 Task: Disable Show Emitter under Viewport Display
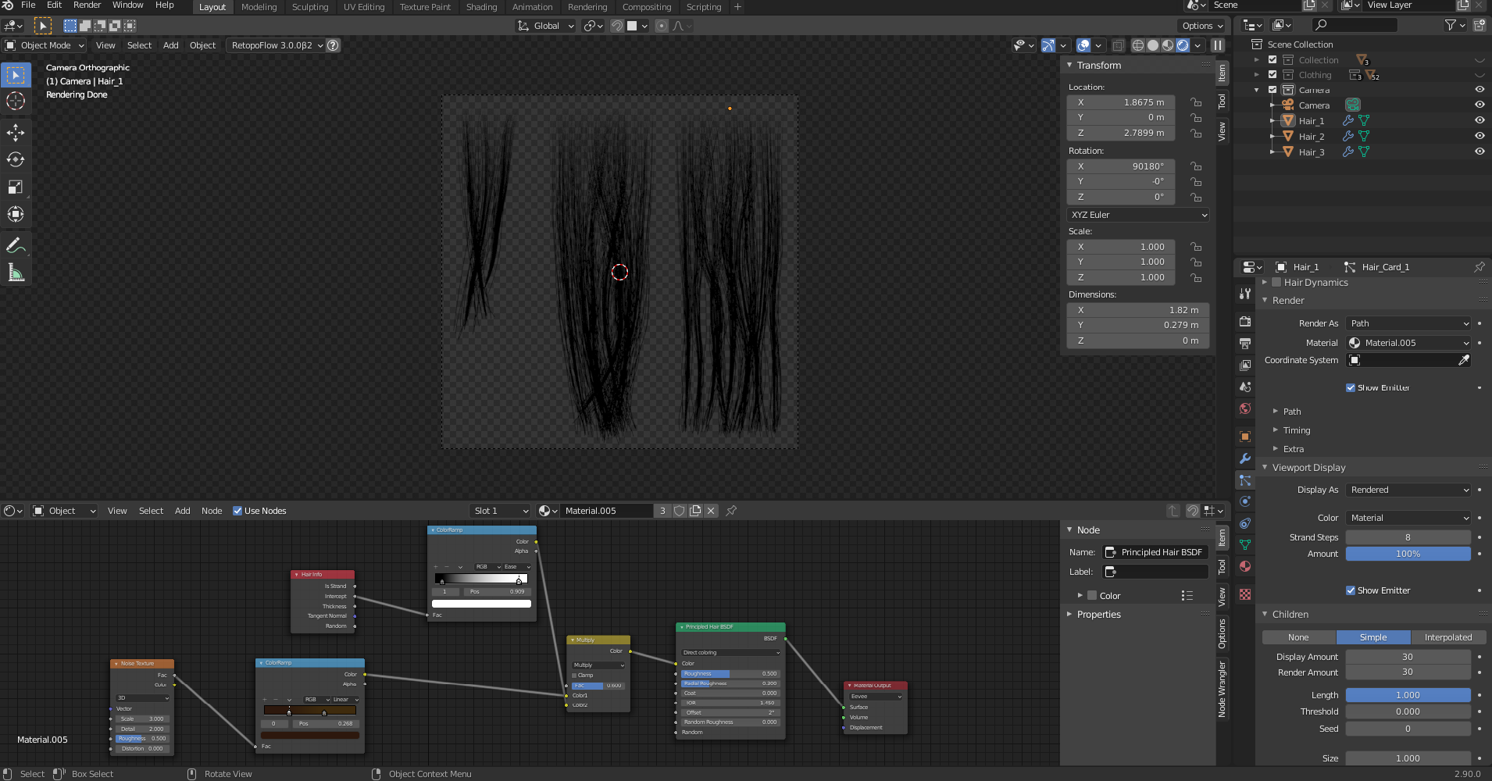click(x=1351, y=590)
